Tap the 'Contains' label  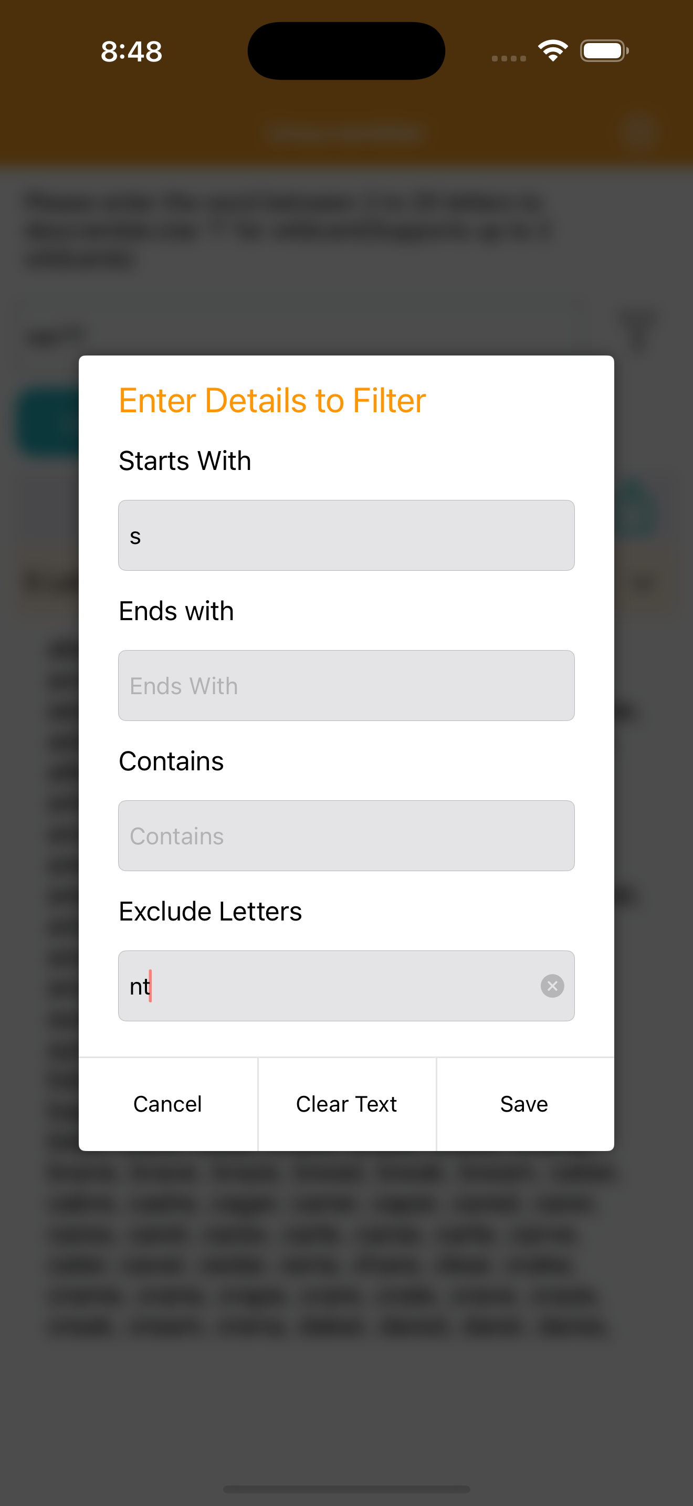(171, 761)
